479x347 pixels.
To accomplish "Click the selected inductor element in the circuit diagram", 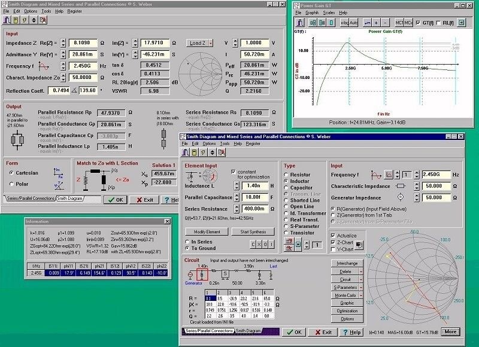I will [202, 275].
